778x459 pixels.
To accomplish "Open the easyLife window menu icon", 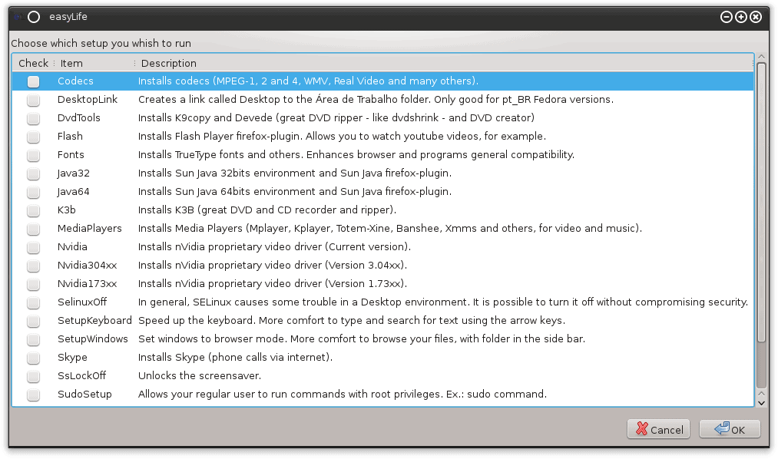I will [34, 17].
